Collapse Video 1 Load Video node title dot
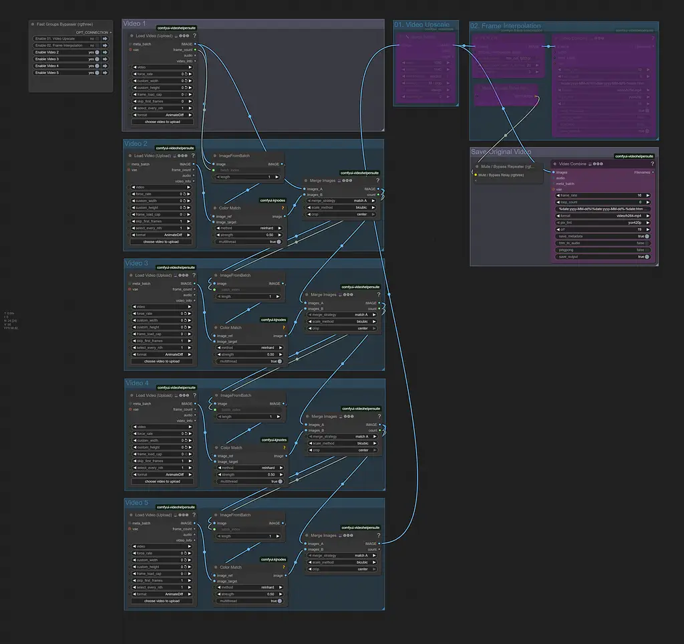The height and width of the screenshot is (644, 684). (132, 36)
